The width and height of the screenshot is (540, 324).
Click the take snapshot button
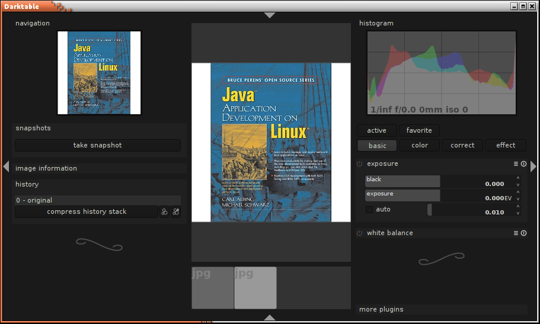(98, 145)
